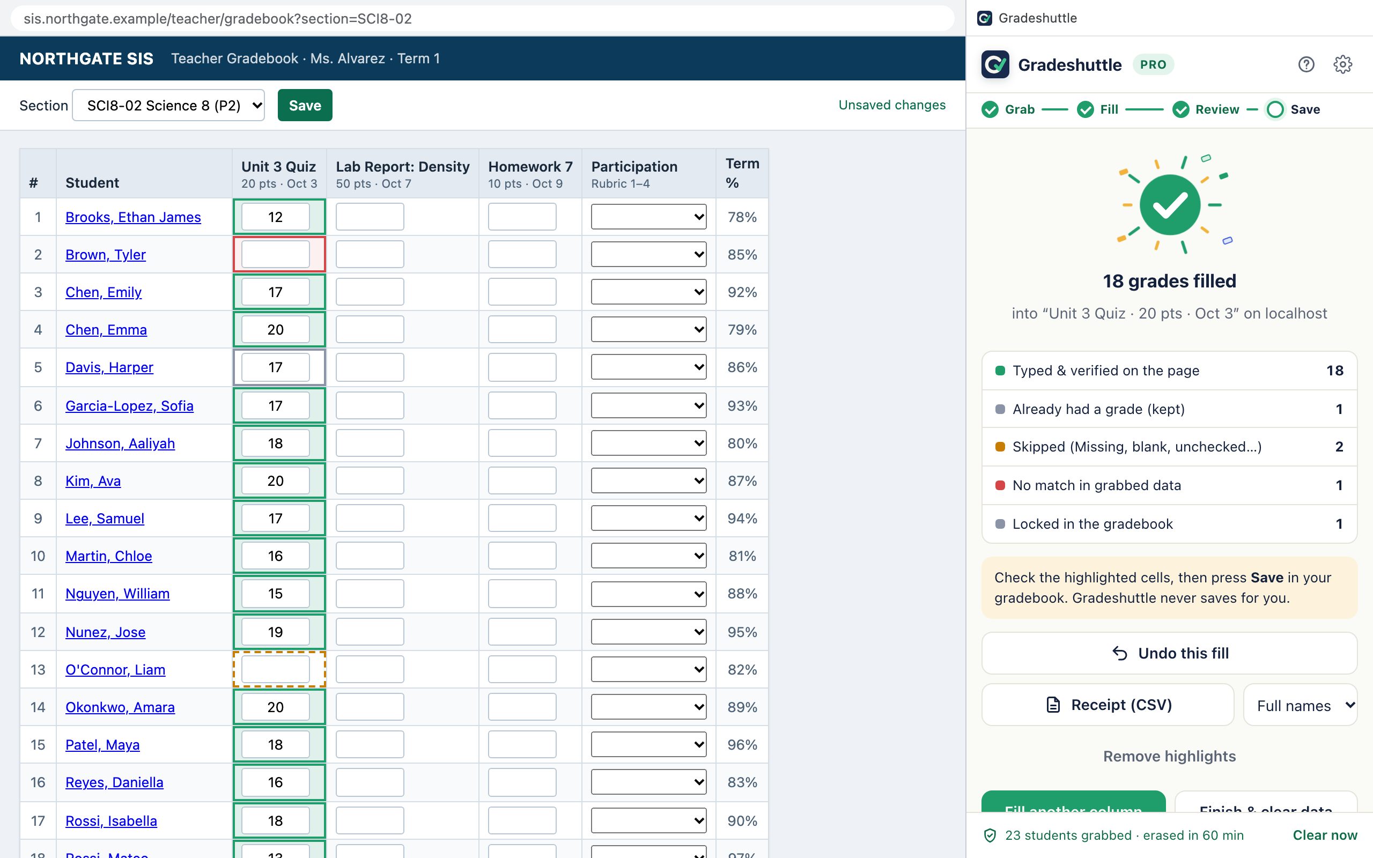The height and width of the screenshot is (858, 1373).
Task: Click Undo this fill
Action: [x=1169, y=653]
